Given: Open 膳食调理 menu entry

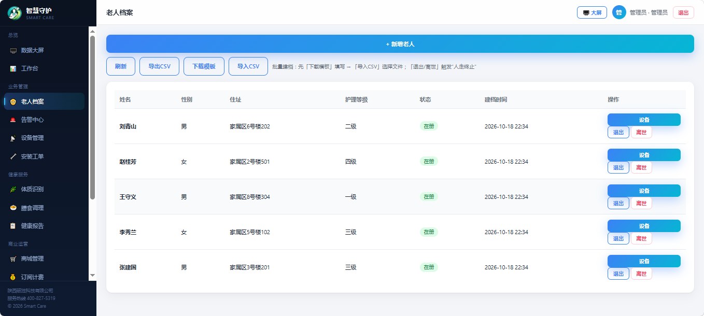Looking at the screenshot, I should tap(44, 208).
